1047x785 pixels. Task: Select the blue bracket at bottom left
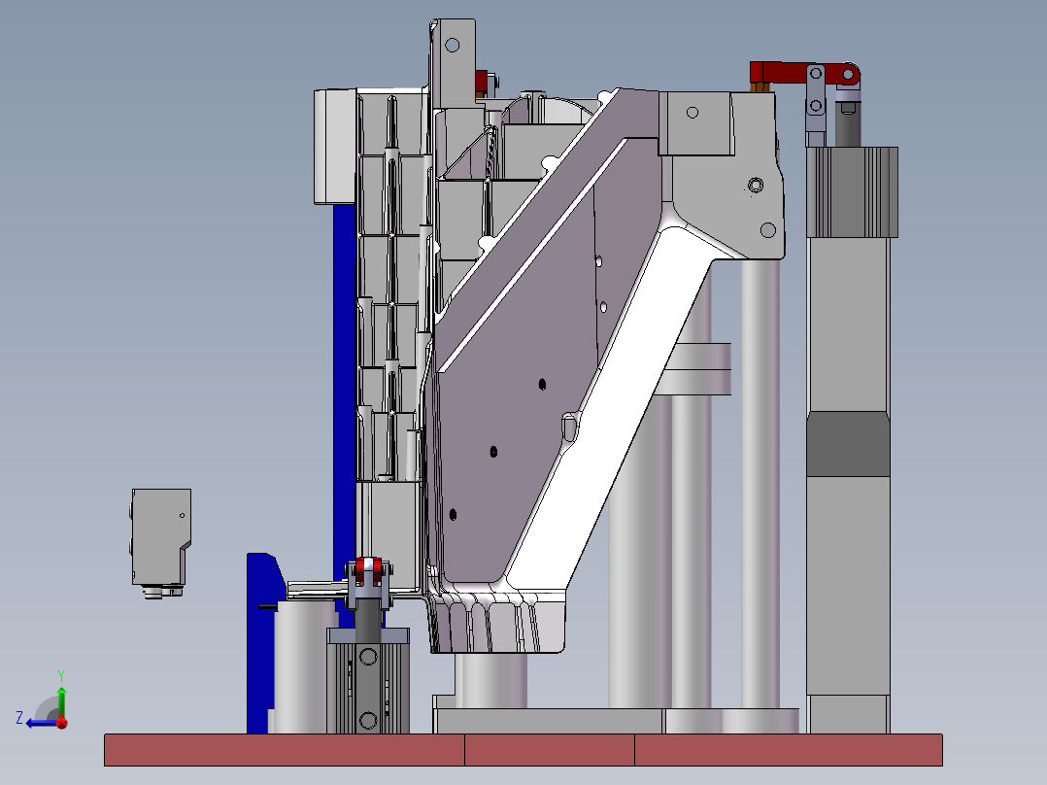click(259, 655)
